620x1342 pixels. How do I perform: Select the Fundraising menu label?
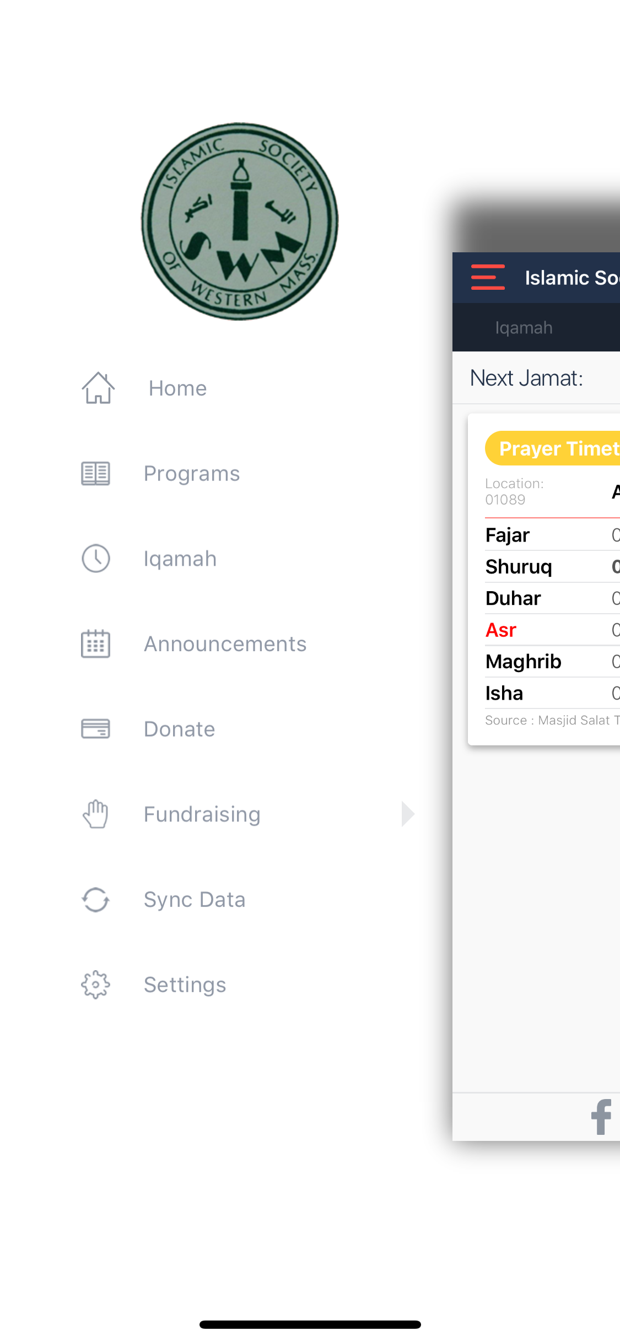pyautogui.click(x=202, y=814)
